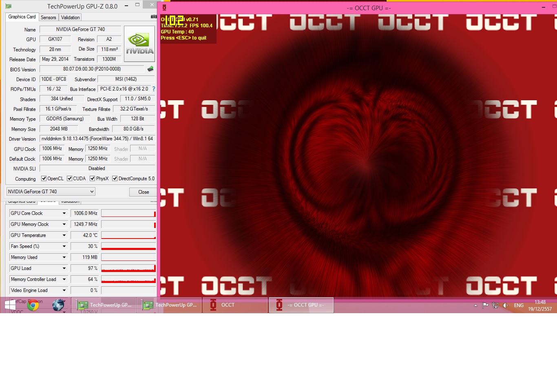Launch Google Chrome from the taskbar
557x367 pixels.
click(33, 305)
